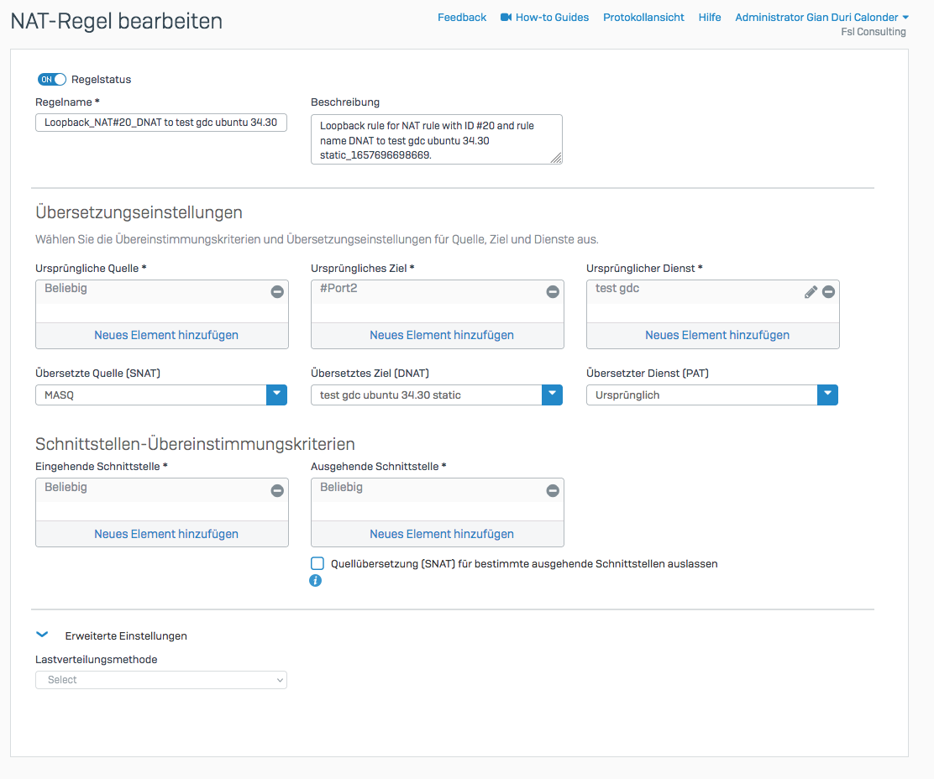Add new element to Ursprünglicher Dienst
This screenshot has width=934, height=779.
[717, 335]
